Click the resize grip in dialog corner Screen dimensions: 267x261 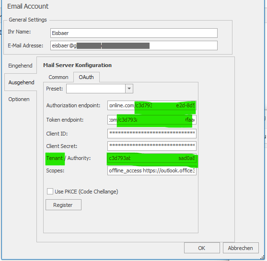[262, 258]
